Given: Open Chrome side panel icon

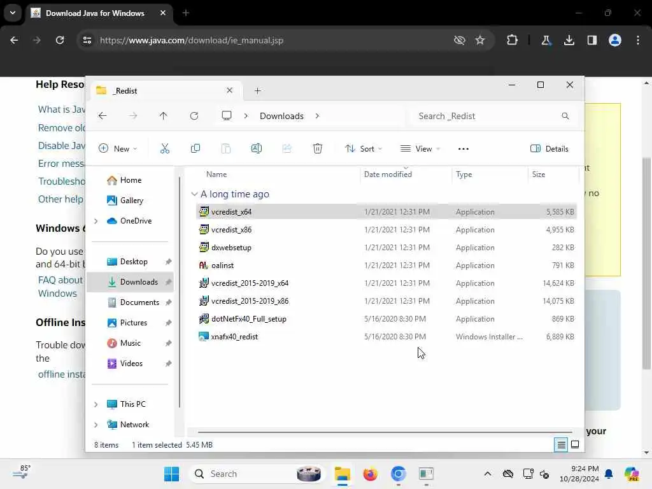Looking at the screenshot, I should click(592, 40).
